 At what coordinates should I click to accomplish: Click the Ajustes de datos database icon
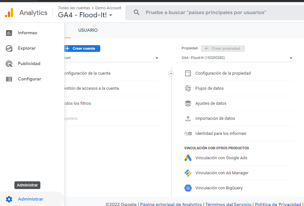click(188, 103)
